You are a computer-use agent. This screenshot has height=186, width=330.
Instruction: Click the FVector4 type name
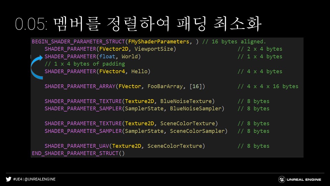(x=112, y=72)
